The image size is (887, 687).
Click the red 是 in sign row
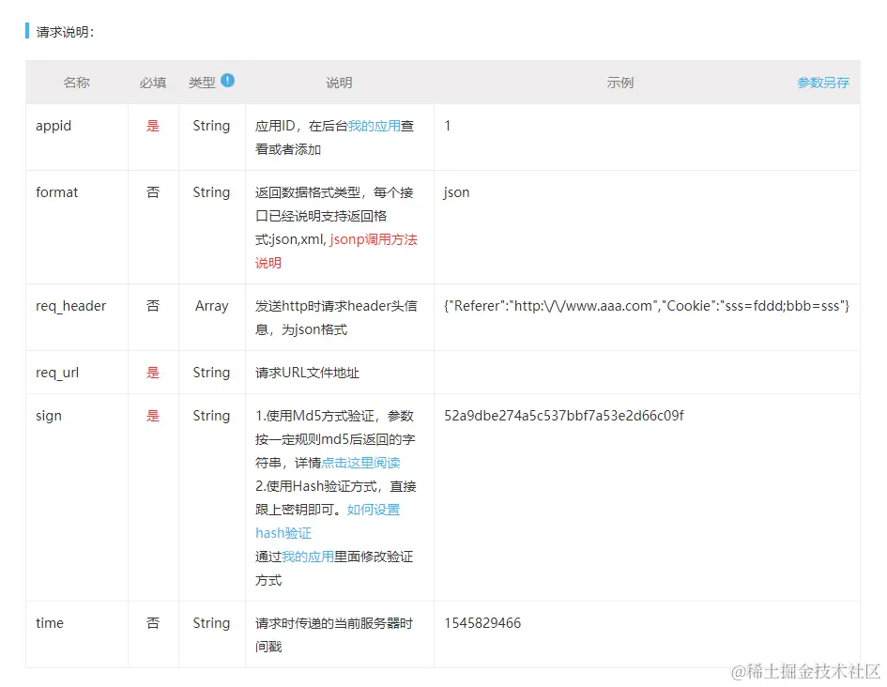click(153, 416)
